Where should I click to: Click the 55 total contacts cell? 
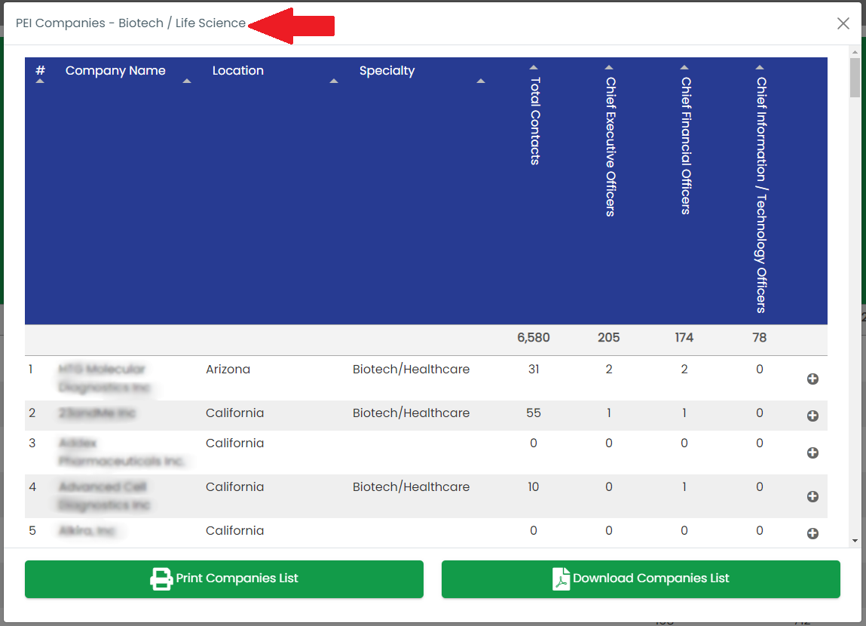(x=534, y=413)
